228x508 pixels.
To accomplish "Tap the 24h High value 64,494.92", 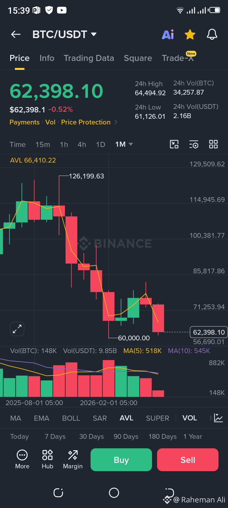I will pyautogui.click(x=150, y=93).
